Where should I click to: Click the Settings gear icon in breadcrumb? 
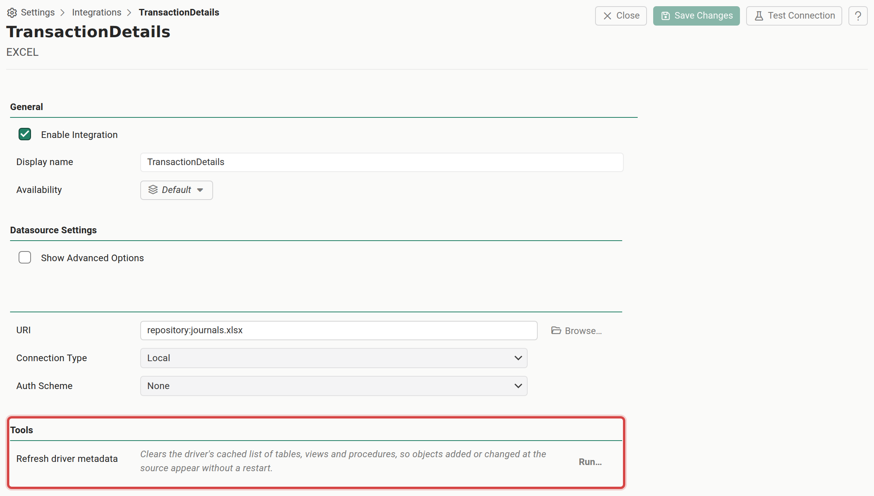coord(12,13)
